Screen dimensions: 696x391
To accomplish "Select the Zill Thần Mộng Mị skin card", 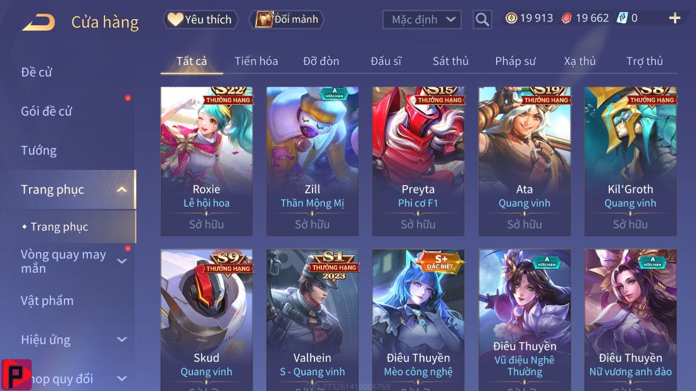I will [313, 161].
